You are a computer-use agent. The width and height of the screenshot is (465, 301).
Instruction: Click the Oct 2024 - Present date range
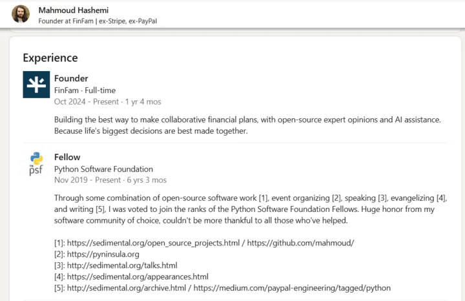click(107, 102)
